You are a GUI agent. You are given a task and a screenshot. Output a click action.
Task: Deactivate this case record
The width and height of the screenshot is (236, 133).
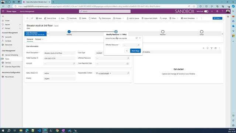click(x=72, y=18)
